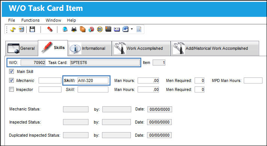
Task: Click the red eraser toolbar icon
Action: (x=49, y=29)
